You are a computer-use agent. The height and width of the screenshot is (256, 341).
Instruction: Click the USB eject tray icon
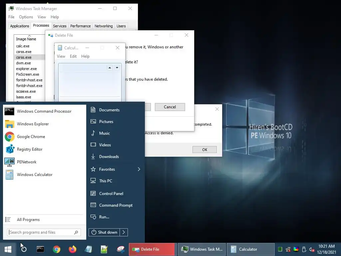[304, 249]
